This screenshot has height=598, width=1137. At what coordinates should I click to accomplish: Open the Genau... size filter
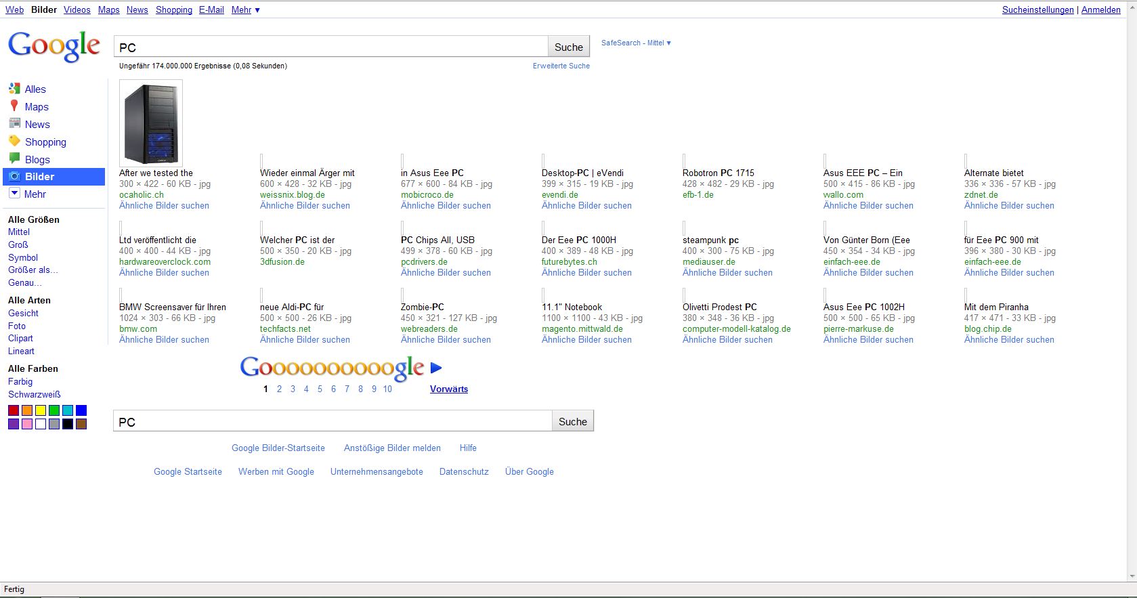pos(25,282)
